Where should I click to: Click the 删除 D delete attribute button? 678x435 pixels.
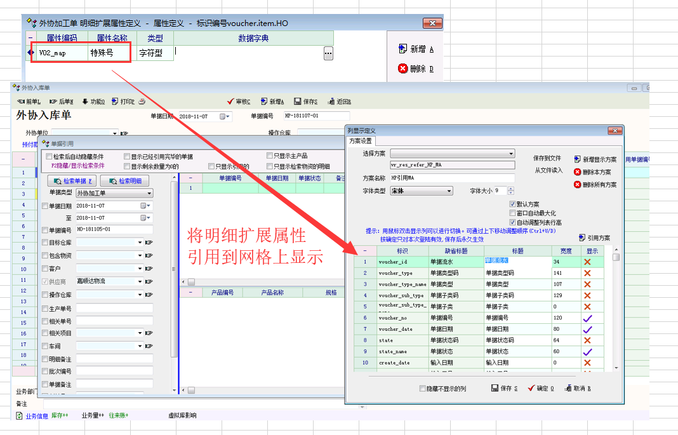click(x=416, y=69)
